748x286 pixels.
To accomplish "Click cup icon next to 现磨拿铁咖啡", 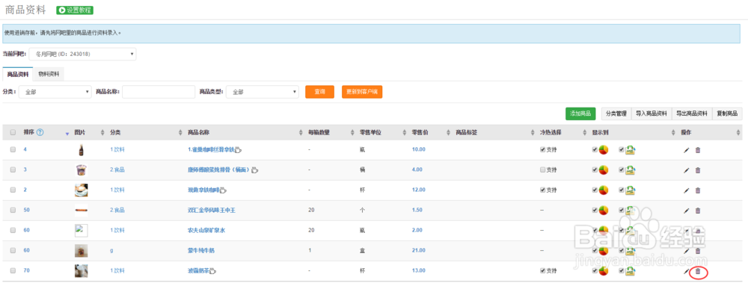I will [x=223, y=190].
